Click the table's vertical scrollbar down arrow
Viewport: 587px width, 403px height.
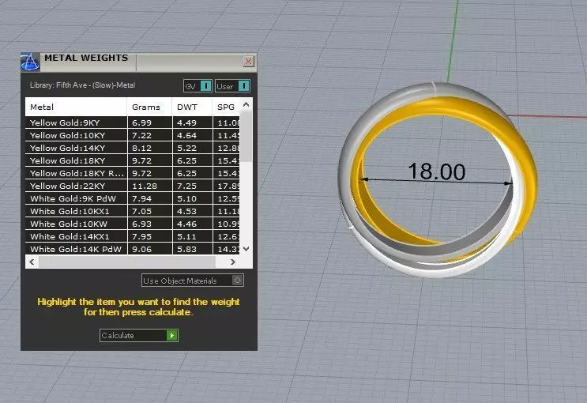click(x=246, y=249)
